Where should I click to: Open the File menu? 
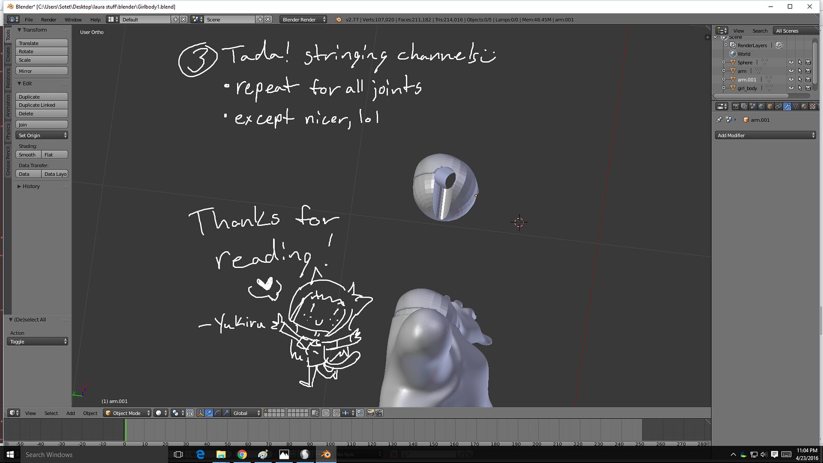coord(29,20)
